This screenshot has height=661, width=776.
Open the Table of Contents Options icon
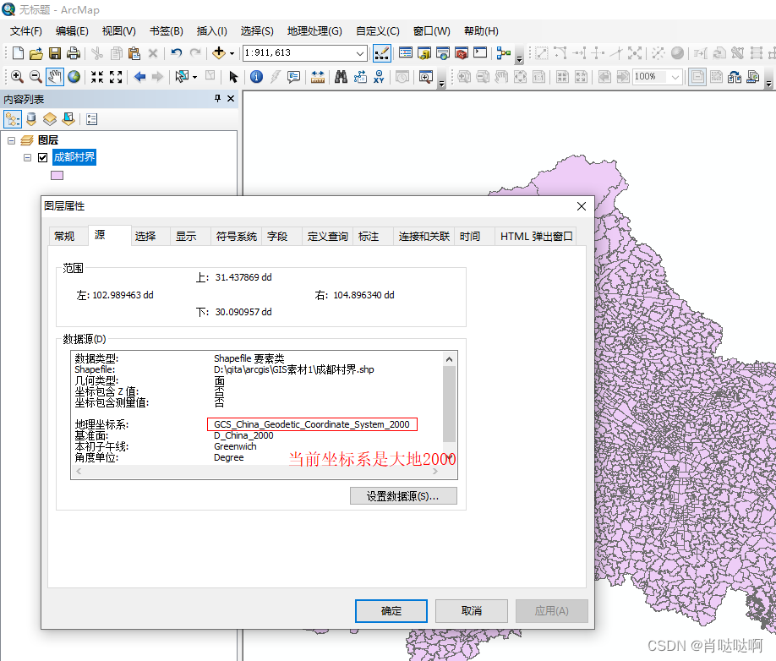tap(91, 119)
